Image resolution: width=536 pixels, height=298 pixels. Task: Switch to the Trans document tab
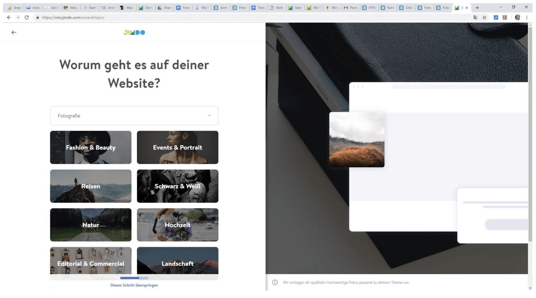(x=257, y=8)
